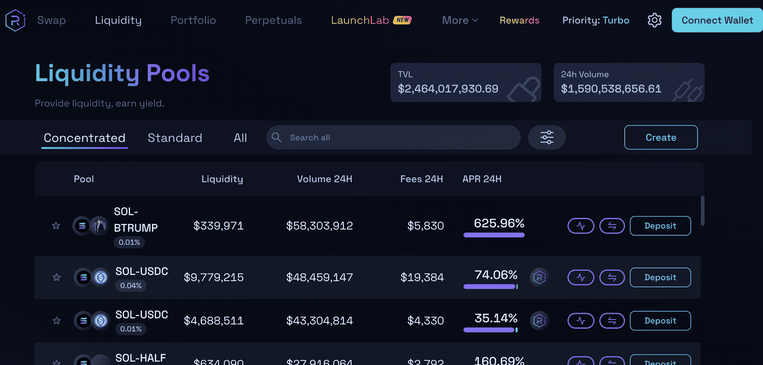Click the $339,971 liquidity value
Viewport: 763px width, 365px height.
(219, 226)
